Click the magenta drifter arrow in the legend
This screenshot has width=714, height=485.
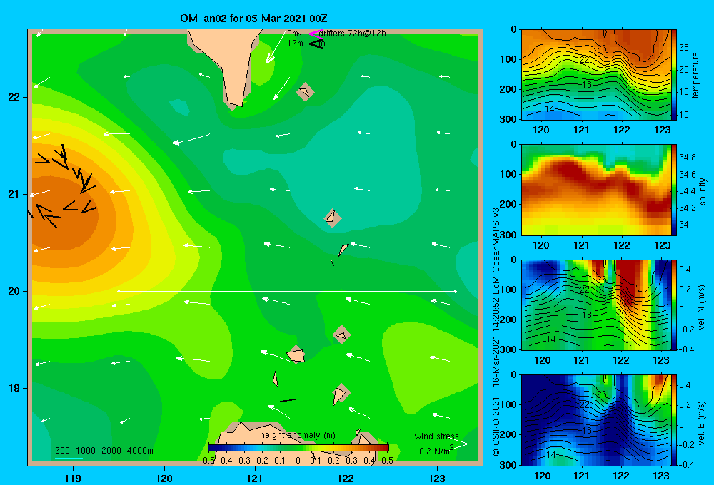tap(314, 34)
